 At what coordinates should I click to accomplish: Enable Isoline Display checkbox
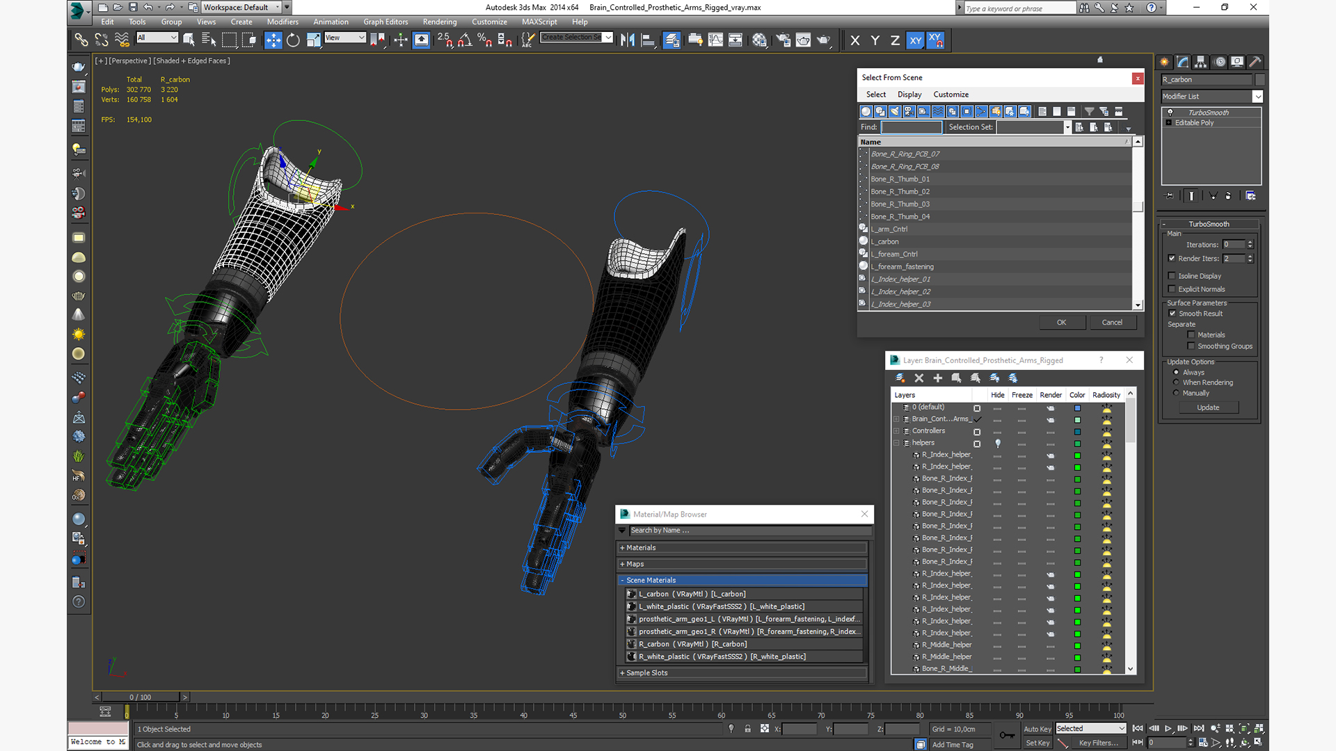1172,276
